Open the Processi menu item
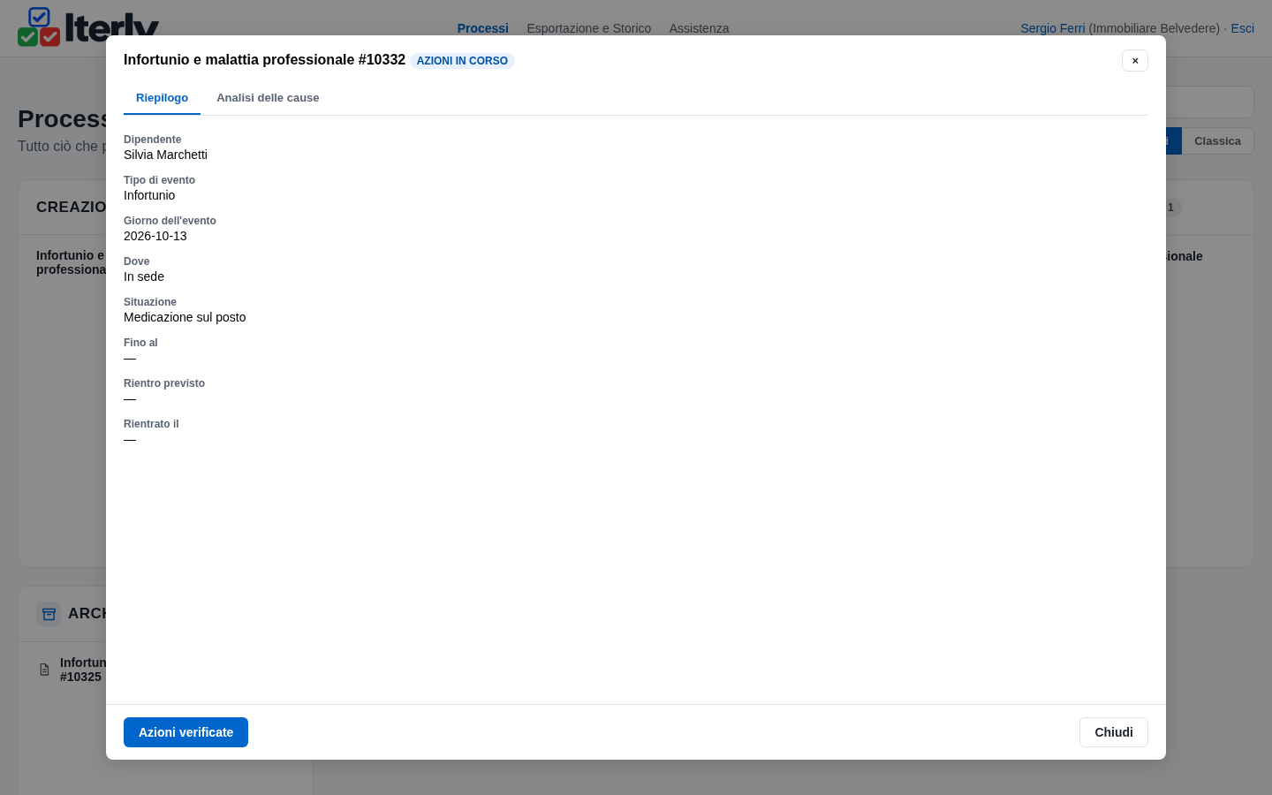 tap(483, 28)
